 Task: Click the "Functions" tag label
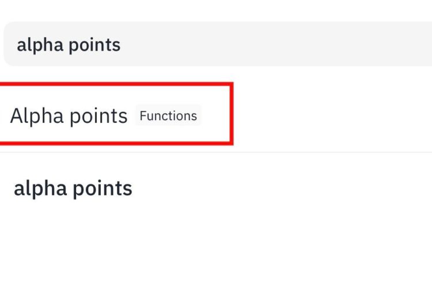168,115
